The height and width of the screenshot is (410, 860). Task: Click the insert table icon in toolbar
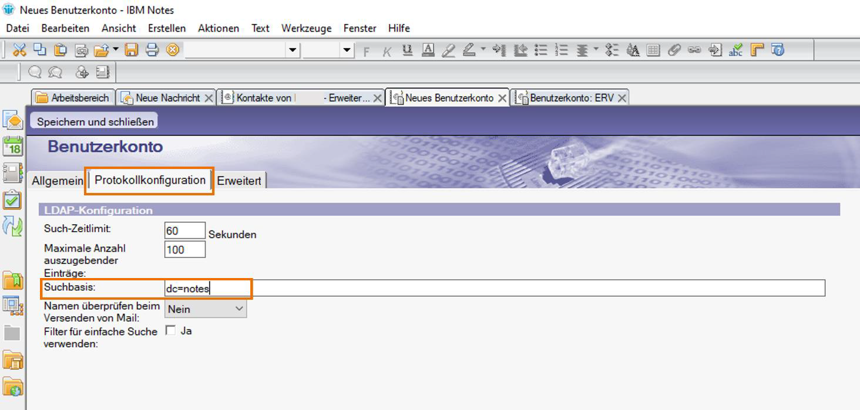(653, 50)
